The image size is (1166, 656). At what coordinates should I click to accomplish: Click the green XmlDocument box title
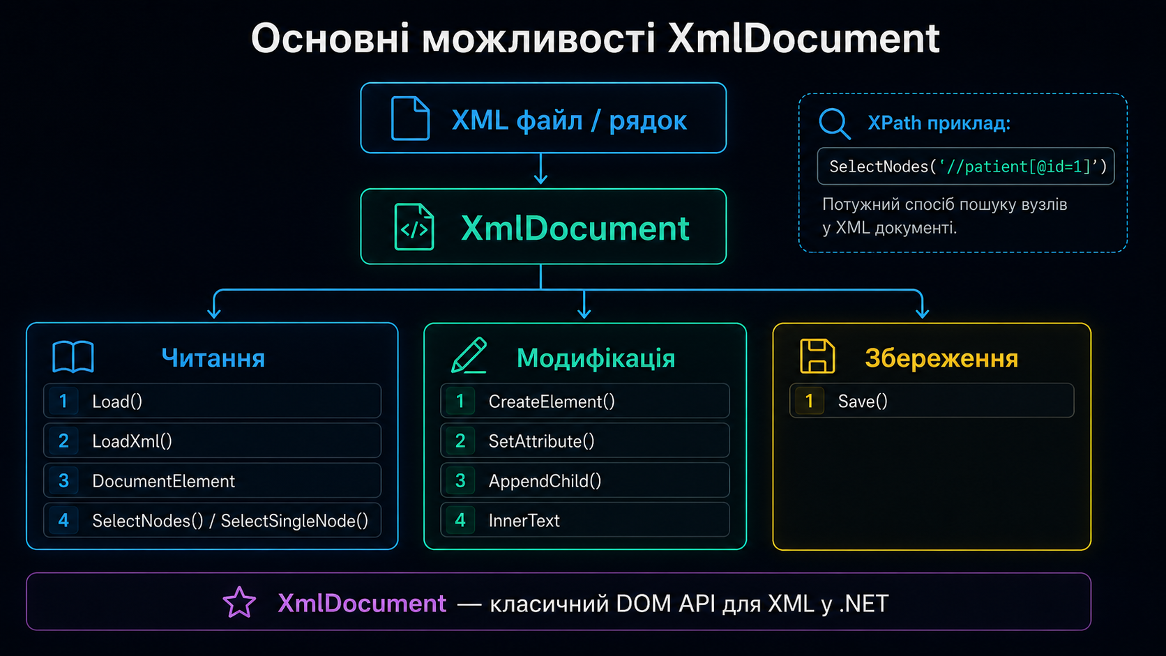(575, 228)
